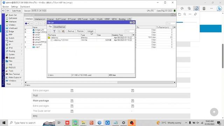
Task: Click the undo arrow in WinBox toolbar
Action: pyautogui.click(x=3, y=11)
